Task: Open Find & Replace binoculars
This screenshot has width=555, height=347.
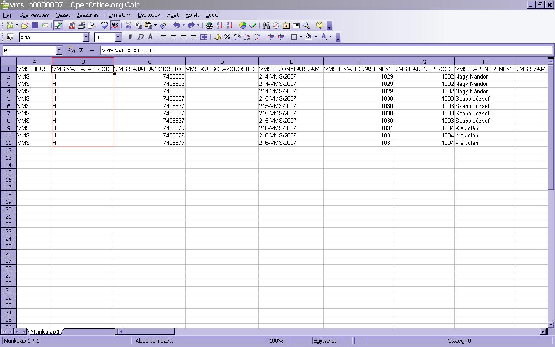Action: (266, 26)
